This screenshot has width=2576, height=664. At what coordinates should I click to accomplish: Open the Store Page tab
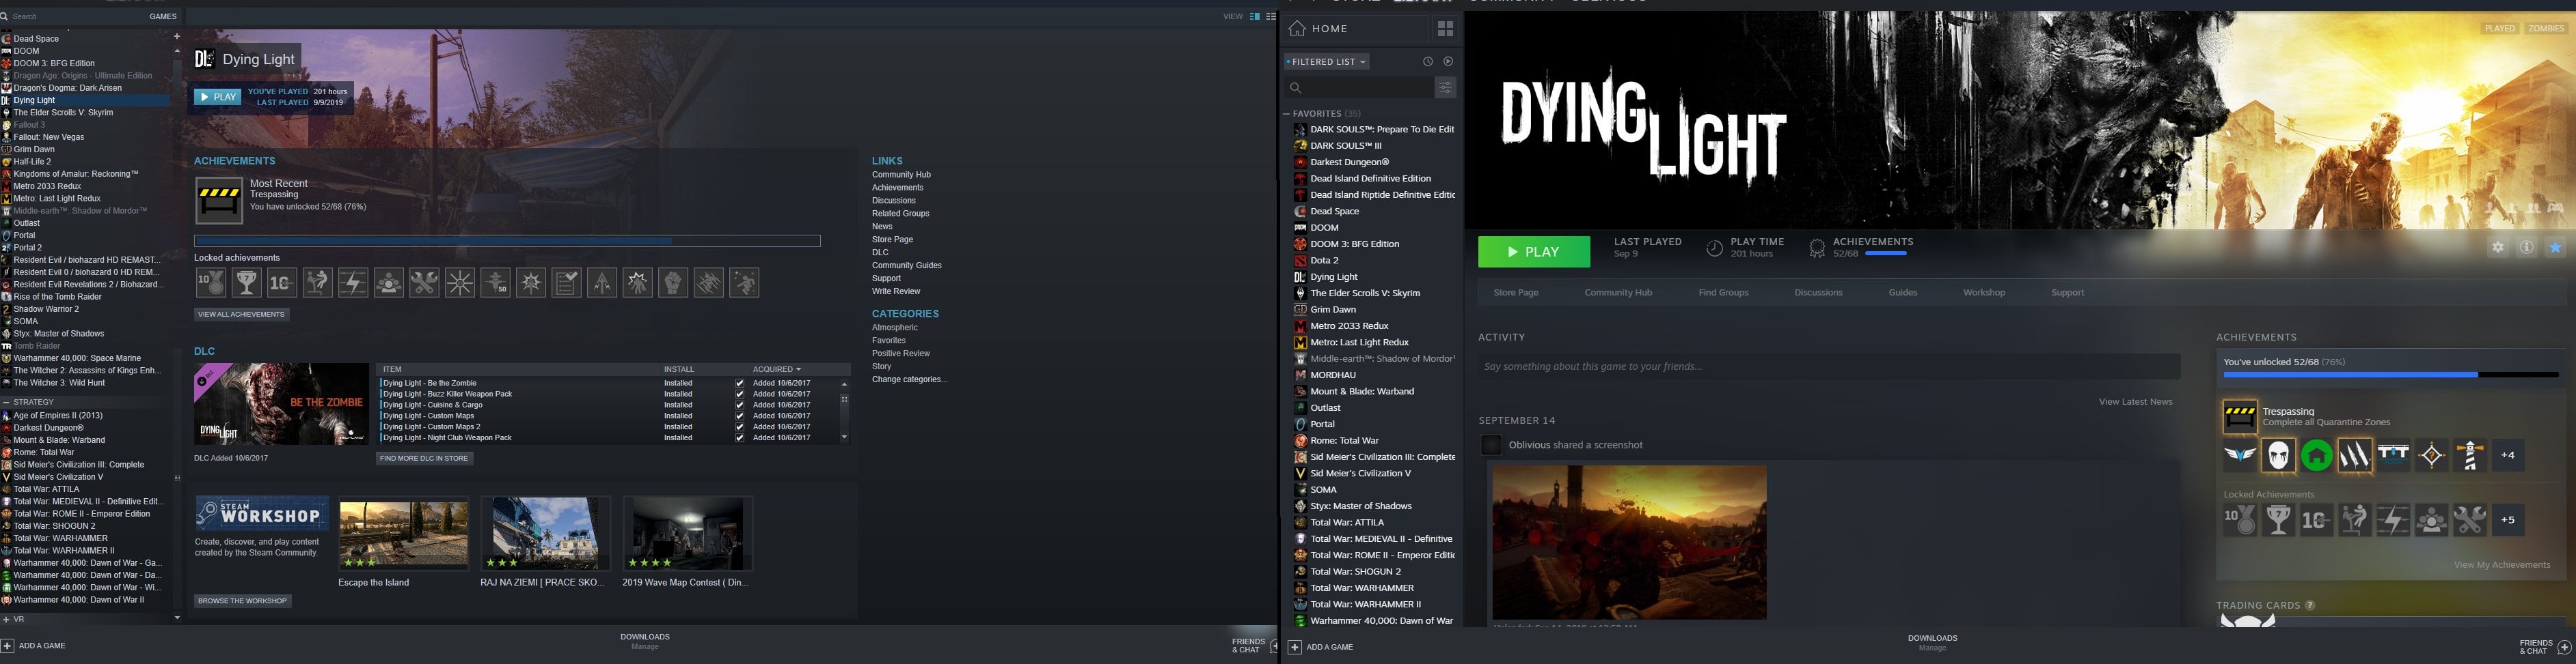pos(1516,293)
